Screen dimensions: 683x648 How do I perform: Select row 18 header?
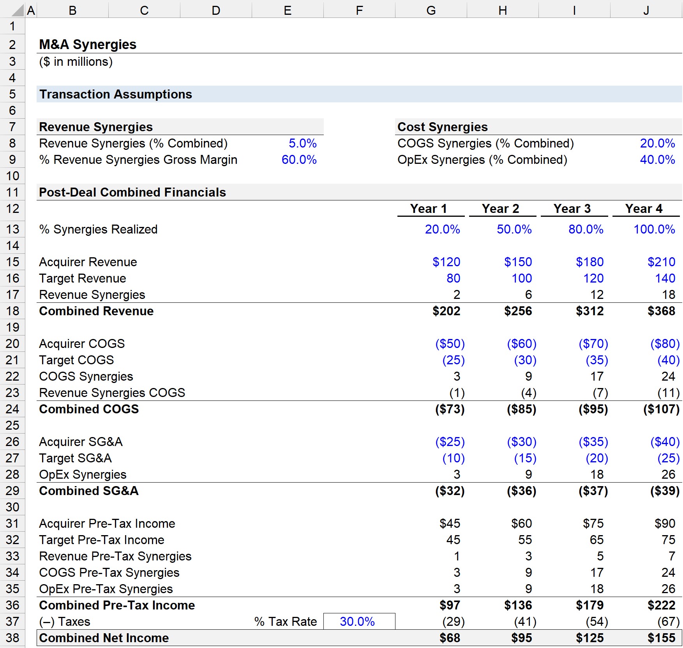coord(12,311)
